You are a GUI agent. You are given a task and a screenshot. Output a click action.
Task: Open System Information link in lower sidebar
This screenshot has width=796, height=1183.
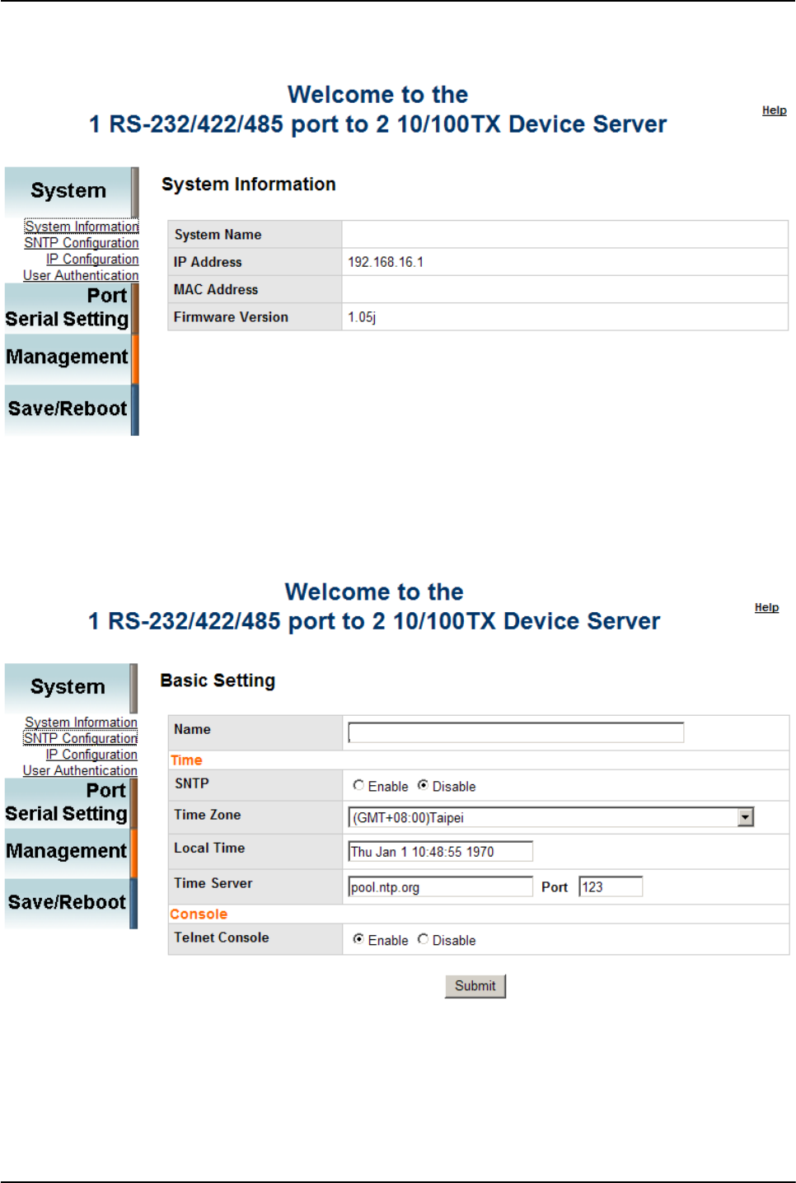pyautogui.click(x=81, y=722)
